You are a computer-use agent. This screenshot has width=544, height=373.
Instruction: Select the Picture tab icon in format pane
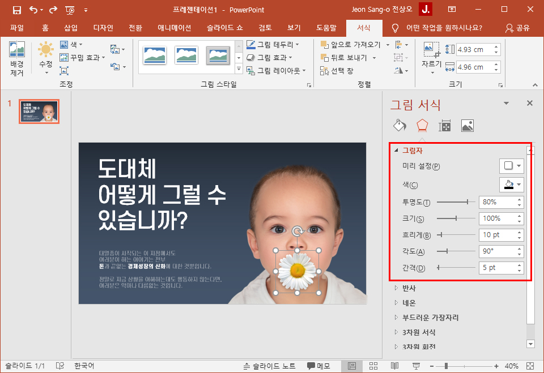(x=467, y=126)
